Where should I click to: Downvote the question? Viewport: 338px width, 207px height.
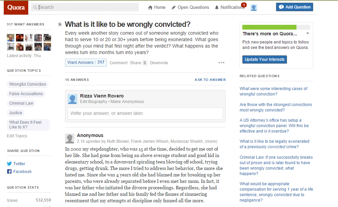click(159, 63)
